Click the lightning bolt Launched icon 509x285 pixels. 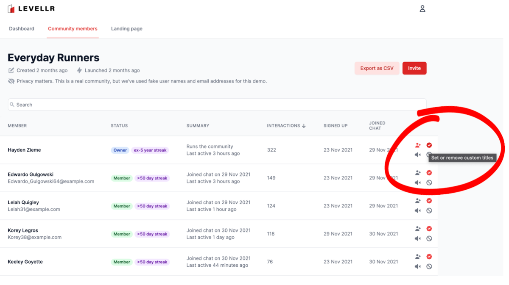pos(79,70)
